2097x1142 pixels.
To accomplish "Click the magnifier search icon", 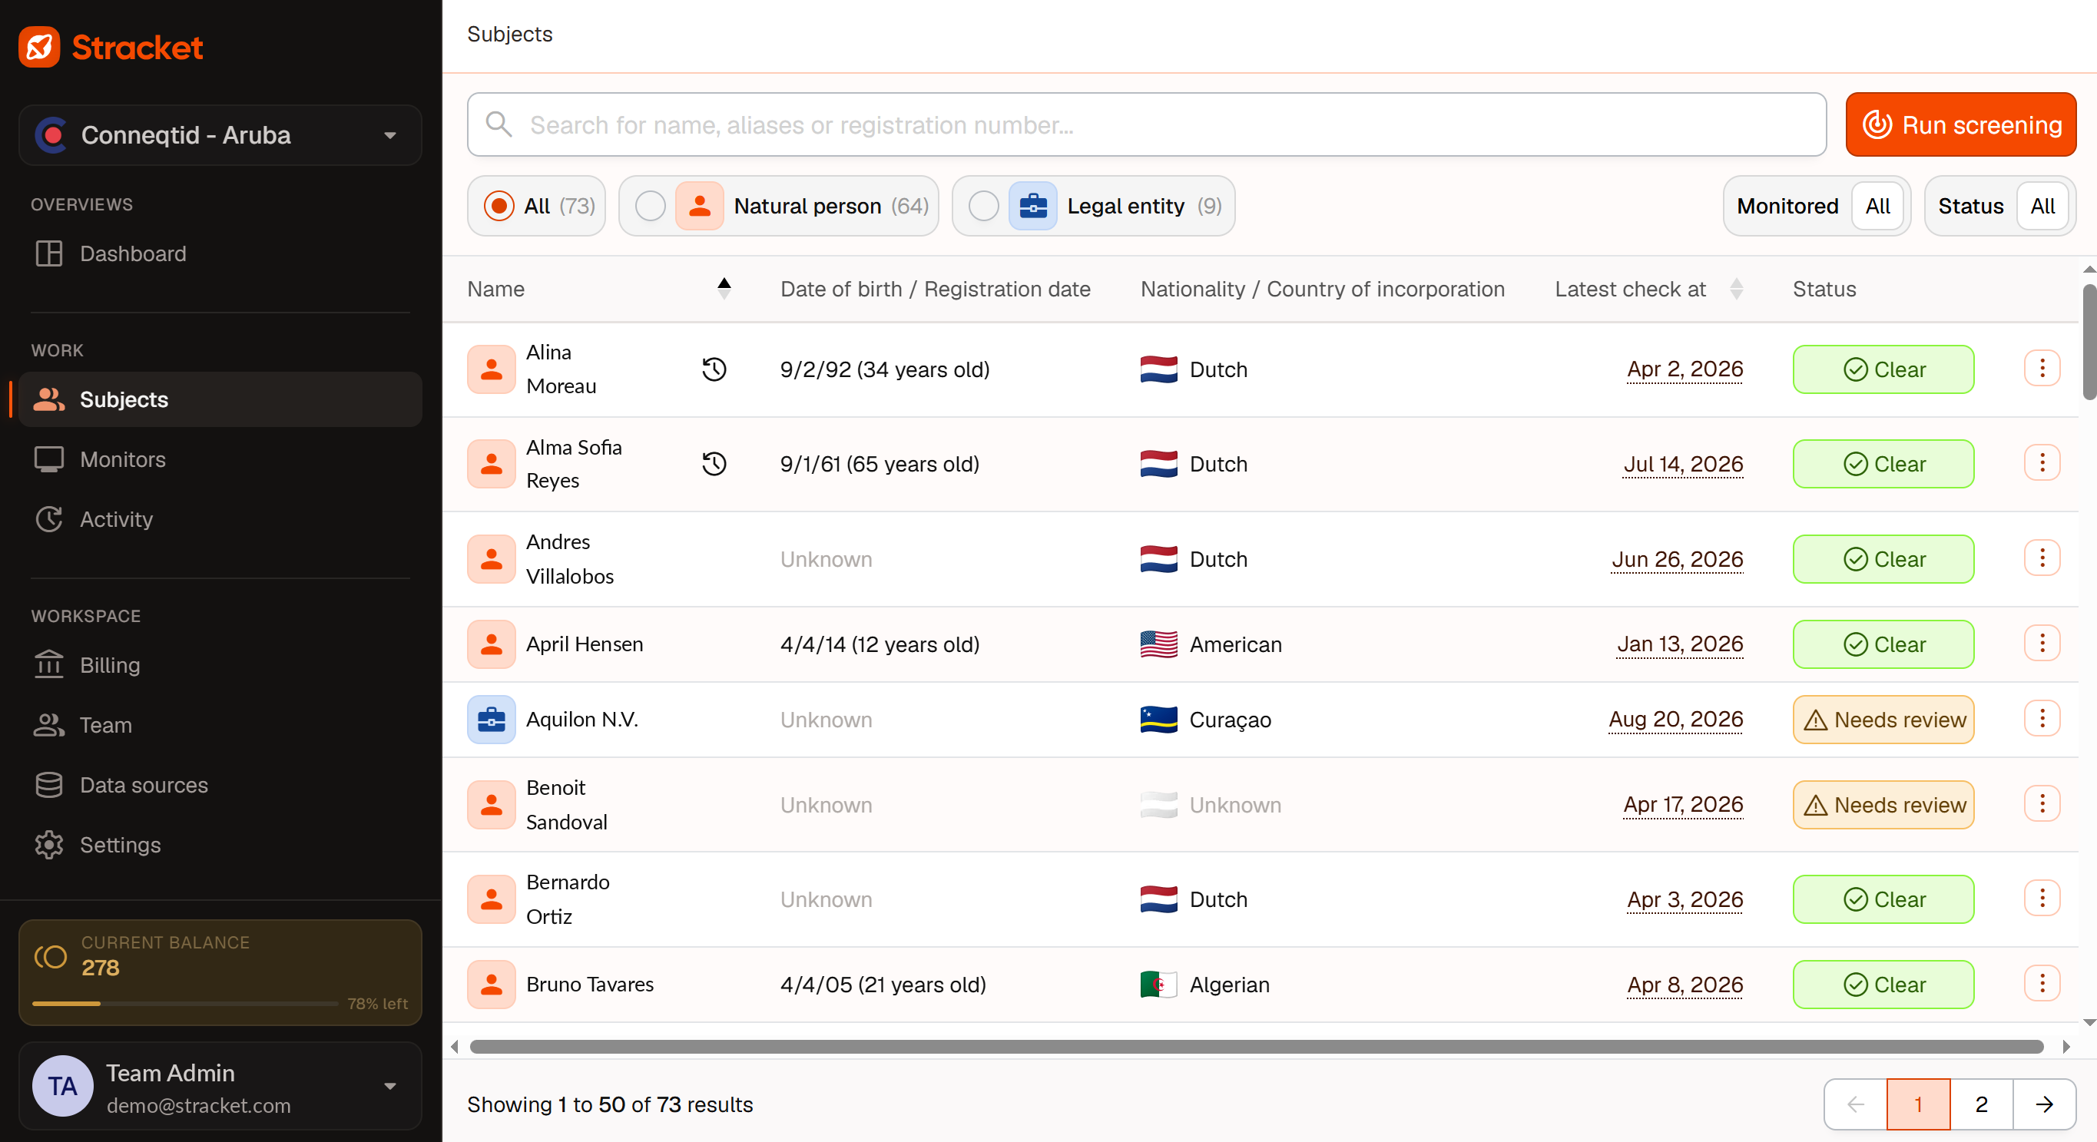I will point(499,124).
